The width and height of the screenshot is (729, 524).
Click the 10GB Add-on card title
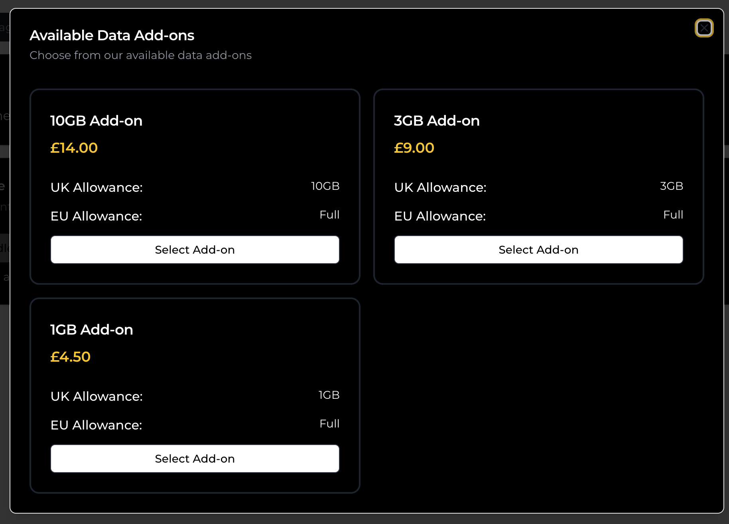[x=96, y=120]
